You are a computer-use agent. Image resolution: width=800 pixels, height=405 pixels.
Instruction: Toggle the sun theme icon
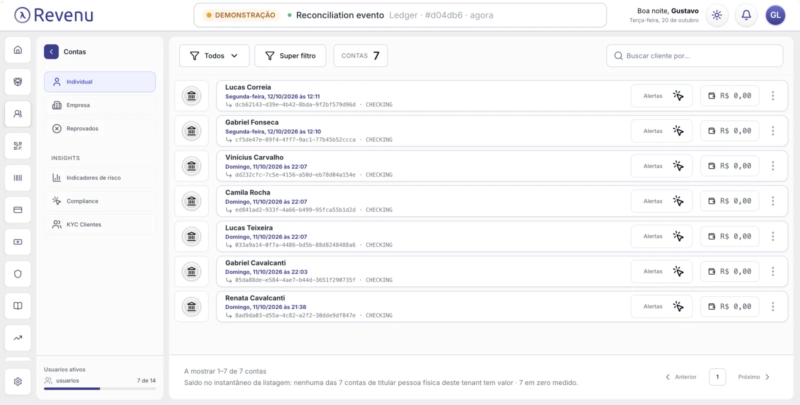[717, 15]
